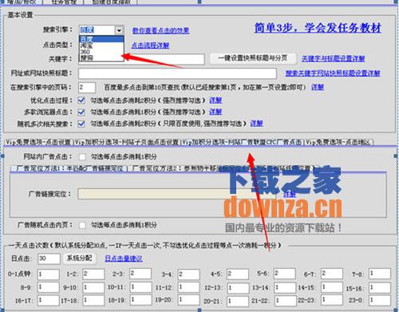Select 广告定位方法1 半匹配广告链接定位 tab

69,168
